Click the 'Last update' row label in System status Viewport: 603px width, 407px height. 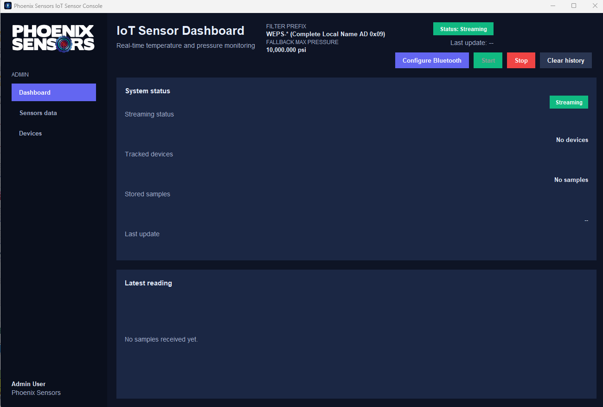click(x=142, y=234)
